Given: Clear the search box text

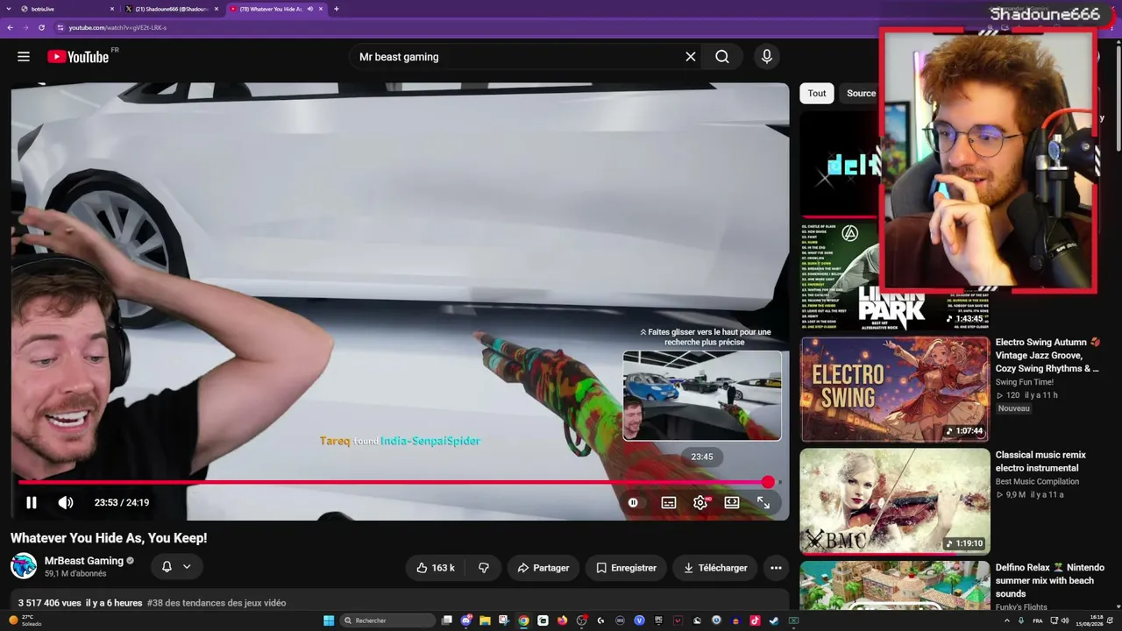Looking at the screenshot, I should click(691, 57).
